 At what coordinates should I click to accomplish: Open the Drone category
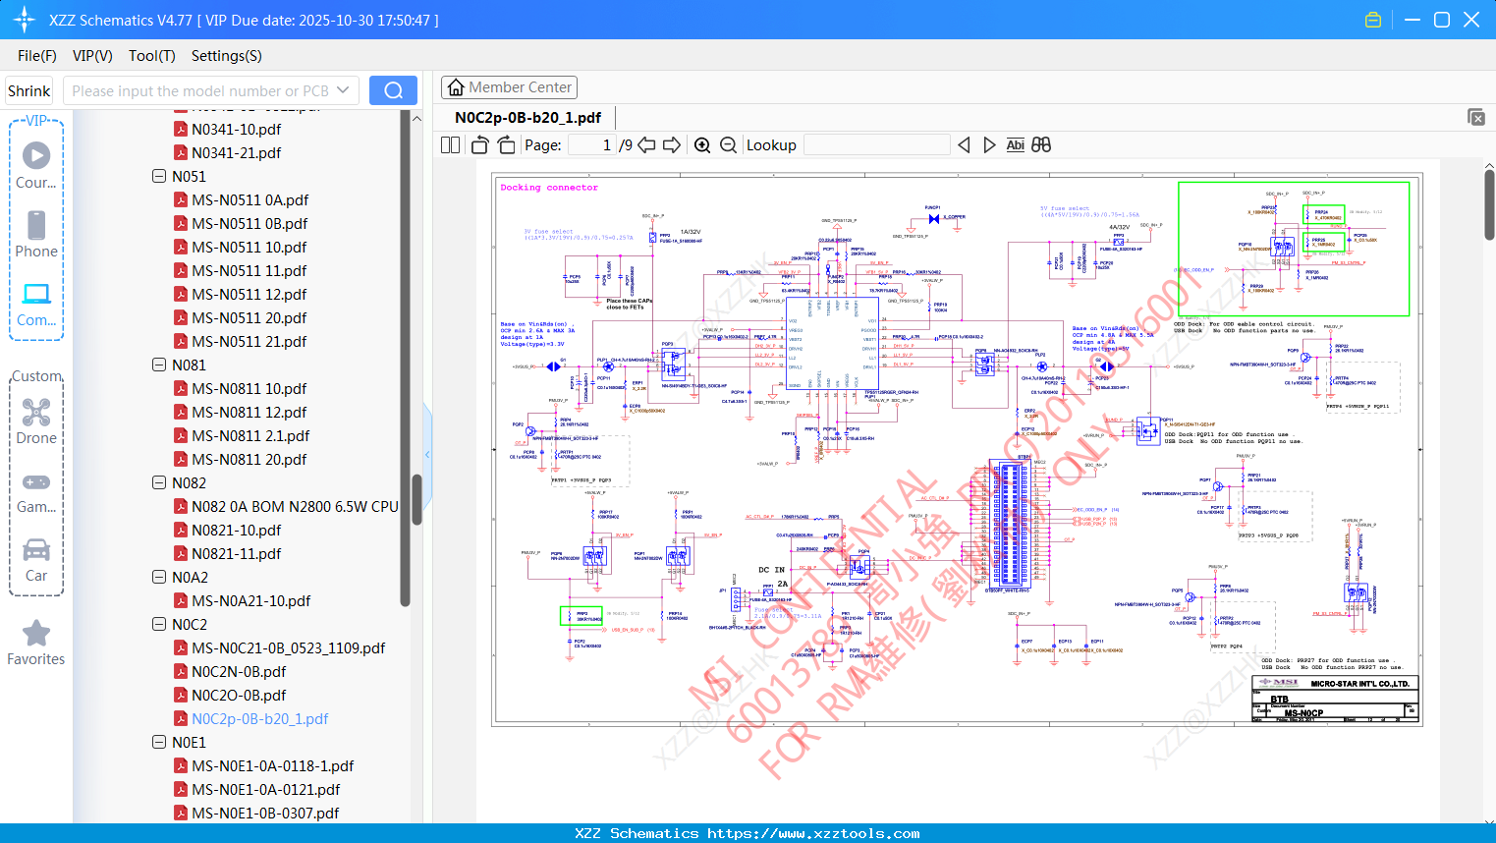(36, 422)
